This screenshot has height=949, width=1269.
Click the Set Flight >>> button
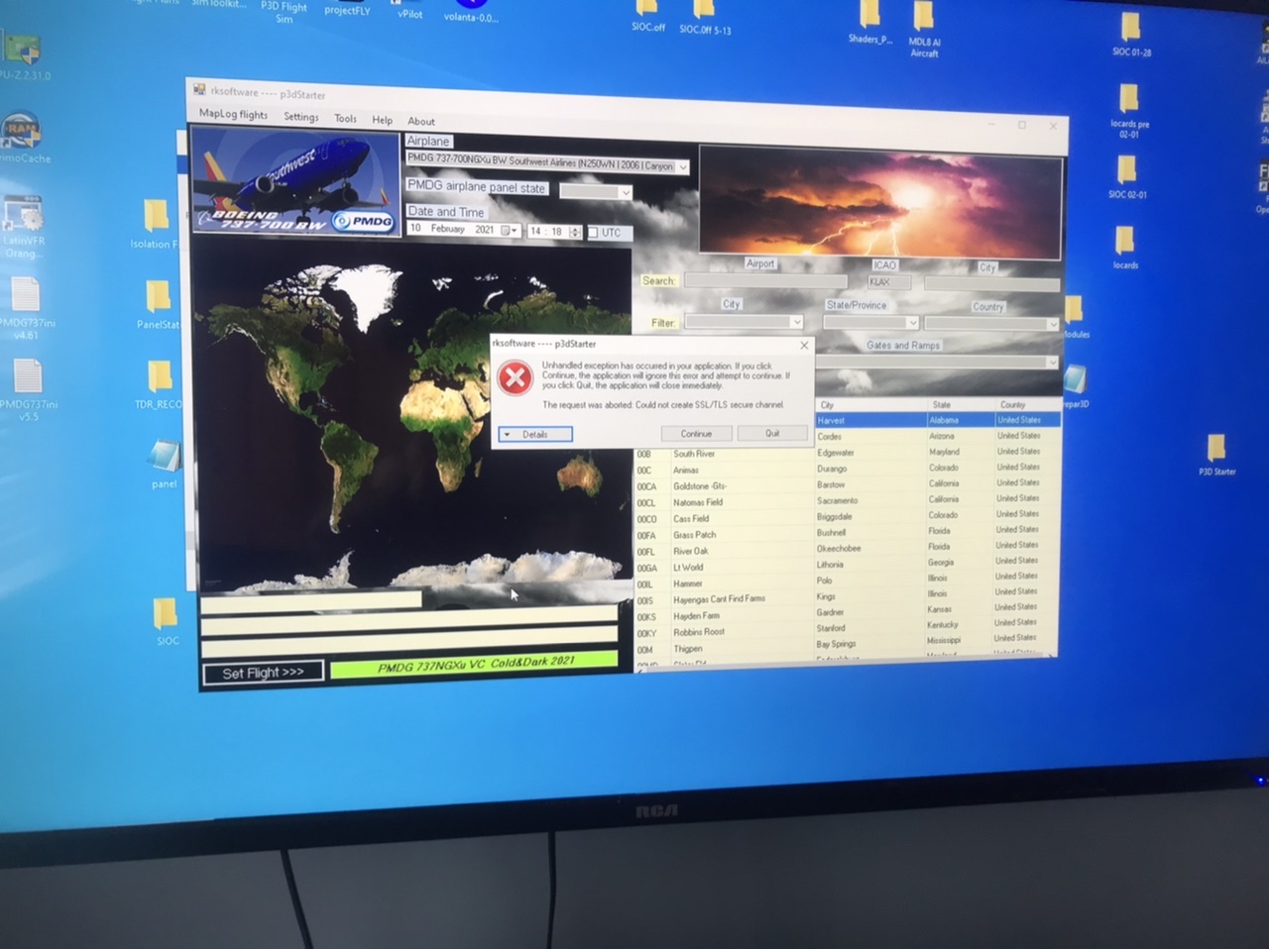point(263,673)
